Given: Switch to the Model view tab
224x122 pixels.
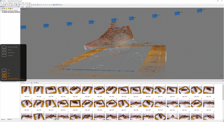Looking at the screenshot, I should pyautogui.click(x=22, y=7).
